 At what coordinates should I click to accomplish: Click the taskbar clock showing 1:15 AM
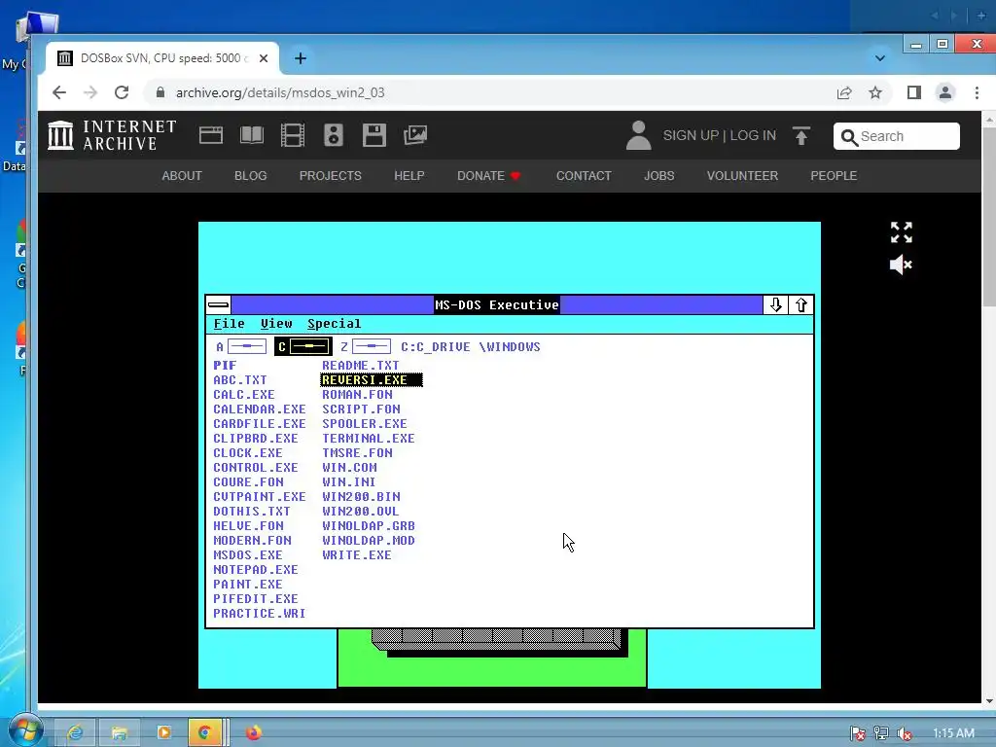coord(953,733)
